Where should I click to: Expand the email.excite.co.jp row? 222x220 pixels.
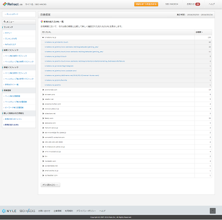(43, 171)
